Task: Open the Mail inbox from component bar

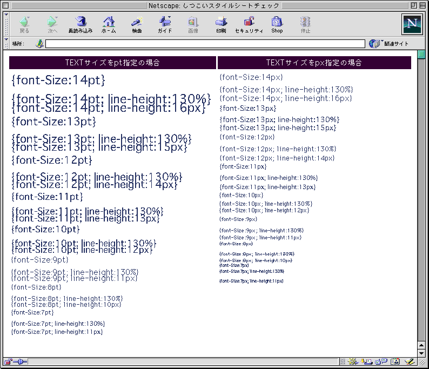Action: (x=367, y=361)
